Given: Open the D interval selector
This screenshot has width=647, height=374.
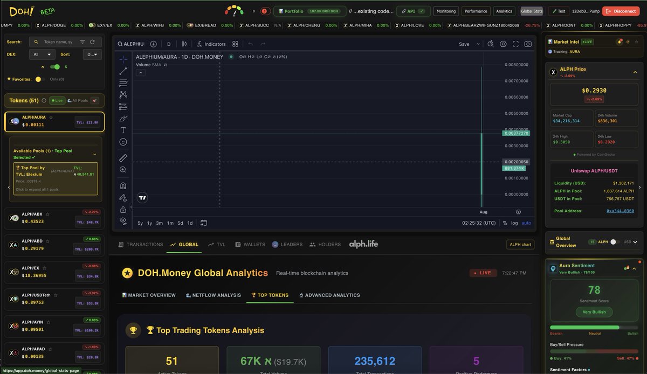Looking at the screenshot, I should click(x=169, y=44).
